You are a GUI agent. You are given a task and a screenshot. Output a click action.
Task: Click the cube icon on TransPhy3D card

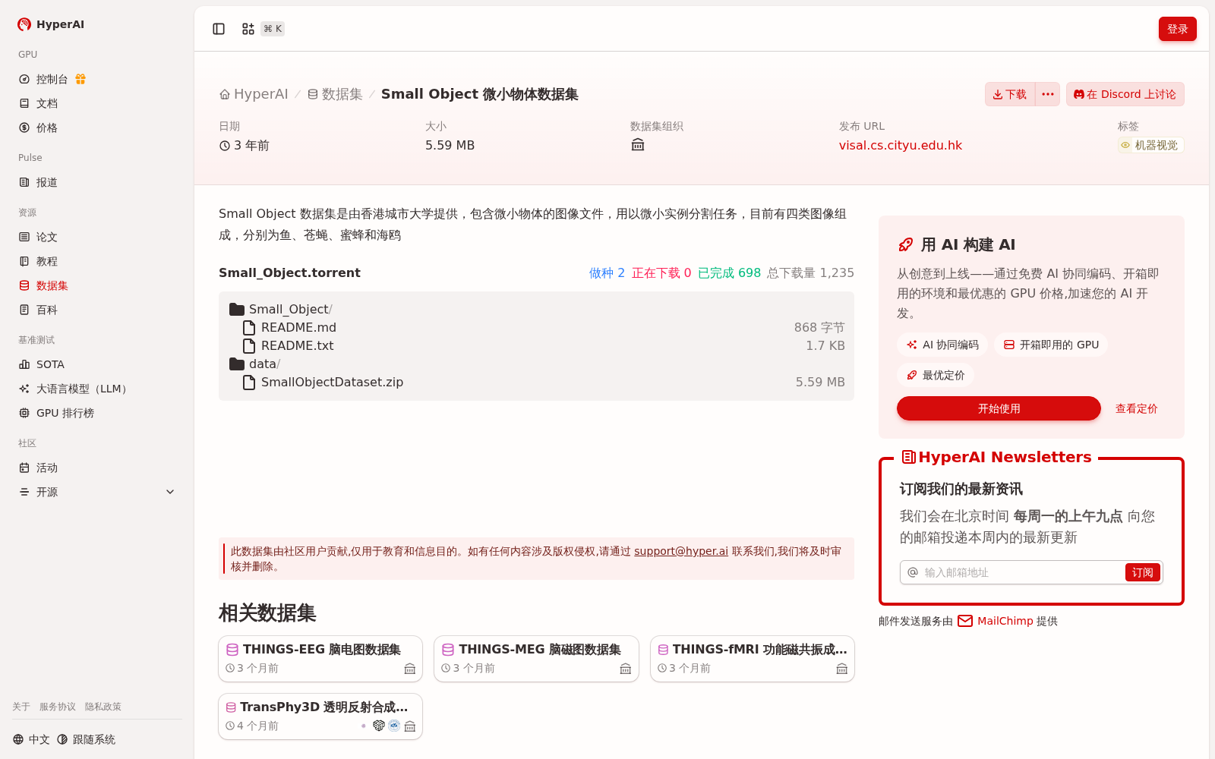click(x=379, y=726)
